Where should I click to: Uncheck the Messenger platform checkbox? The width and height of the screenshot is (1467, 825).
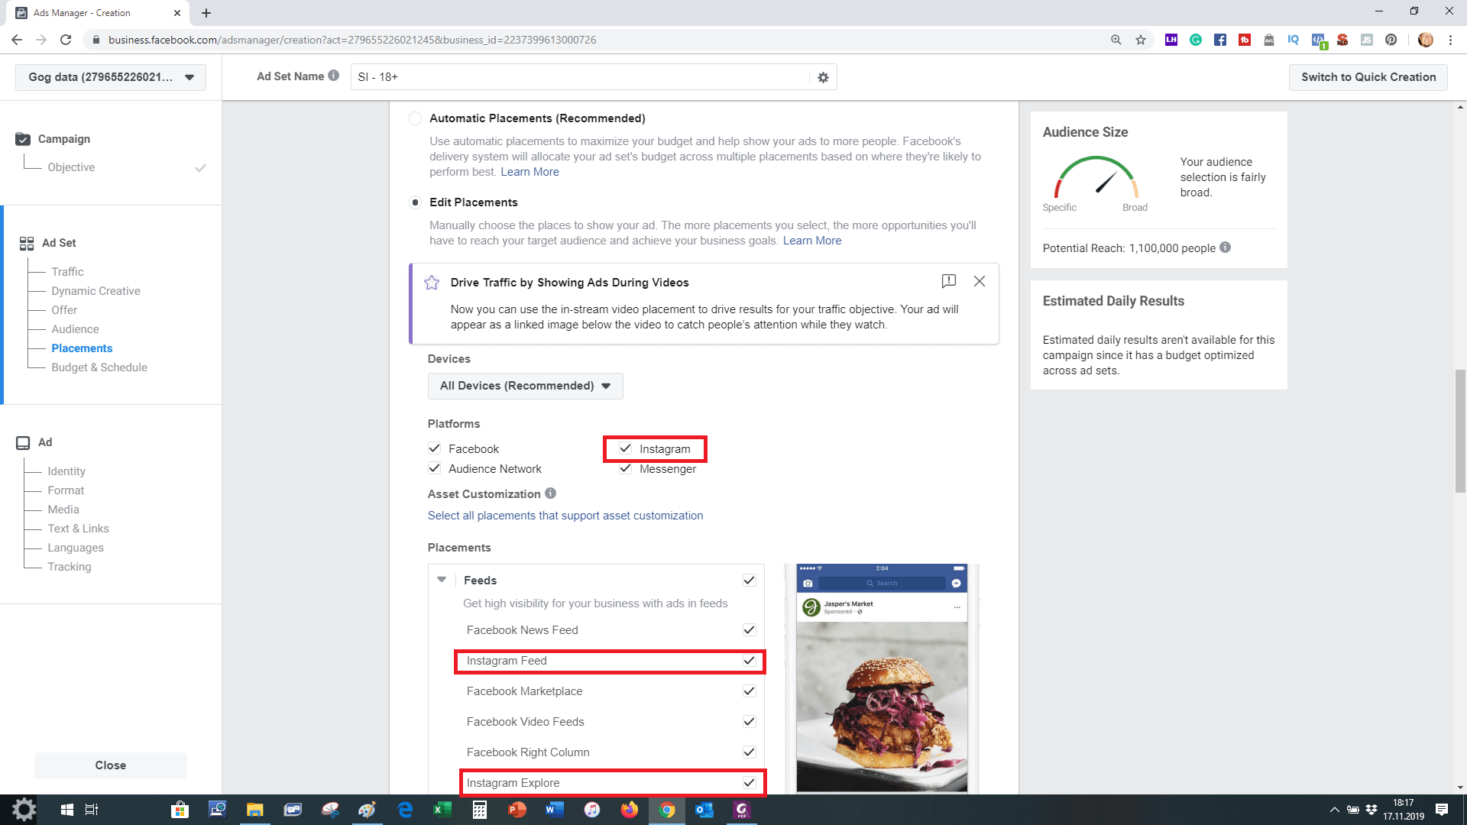click(626, 468)
